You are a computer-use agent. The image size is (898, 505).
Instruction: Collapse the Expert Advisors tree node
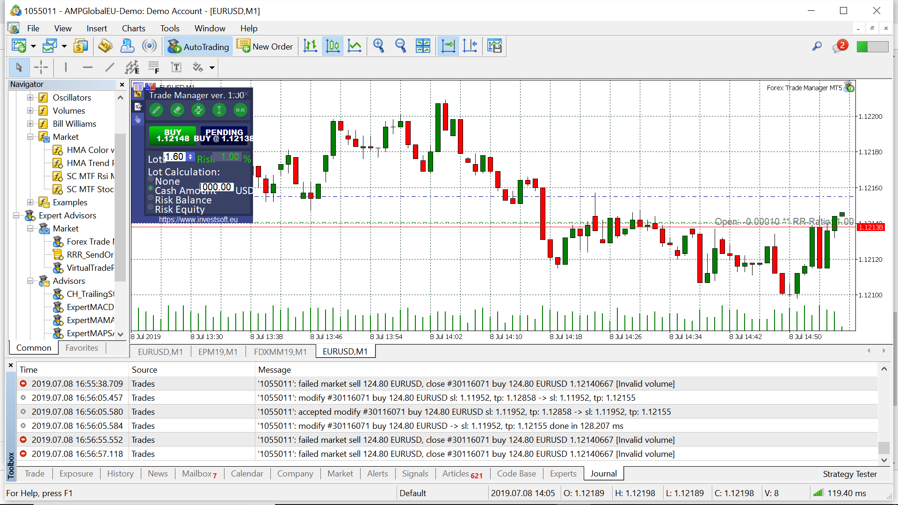click(16, 216)
